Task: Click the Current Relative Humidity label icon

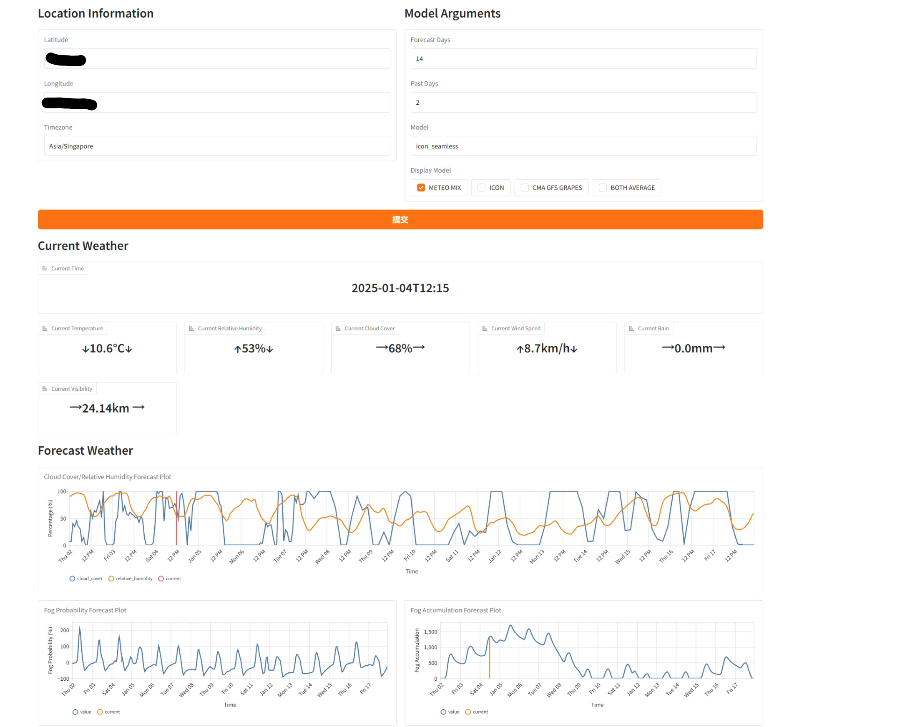Action: point(191,329)
